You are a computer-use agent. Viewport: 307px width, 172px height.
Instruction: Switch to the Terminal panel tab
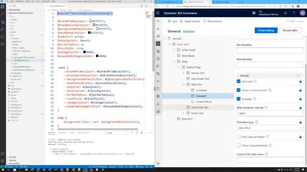(x=52, y=133)
